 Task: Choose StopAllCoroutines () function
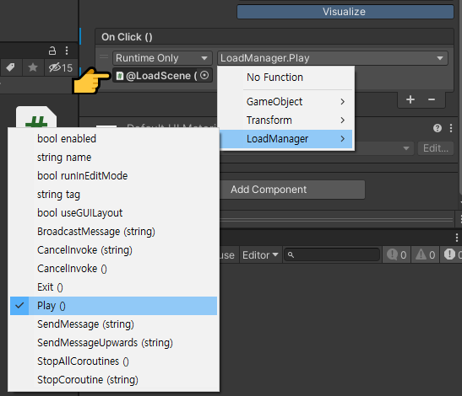tap(113, 361)
